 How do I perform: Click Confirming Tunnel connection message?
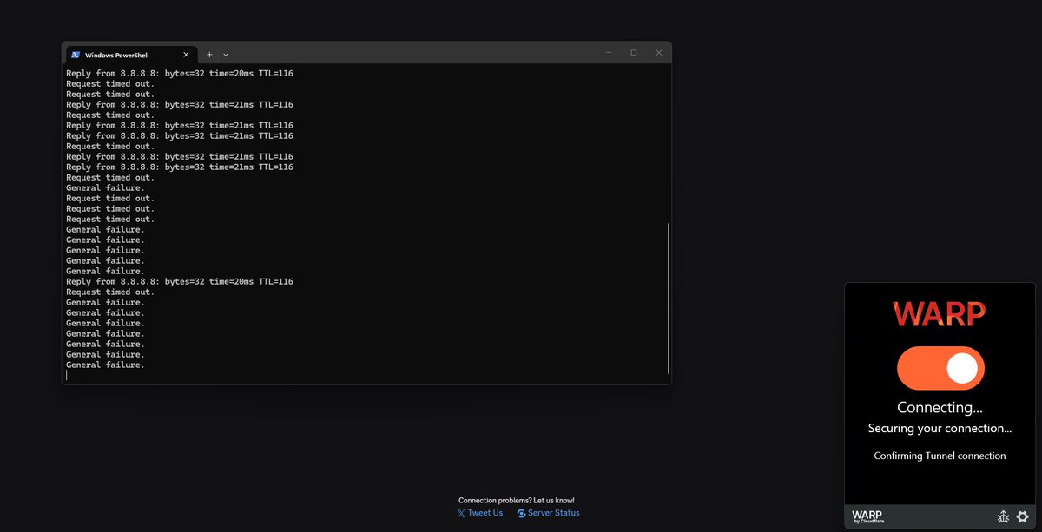click(x=940, y=456)
